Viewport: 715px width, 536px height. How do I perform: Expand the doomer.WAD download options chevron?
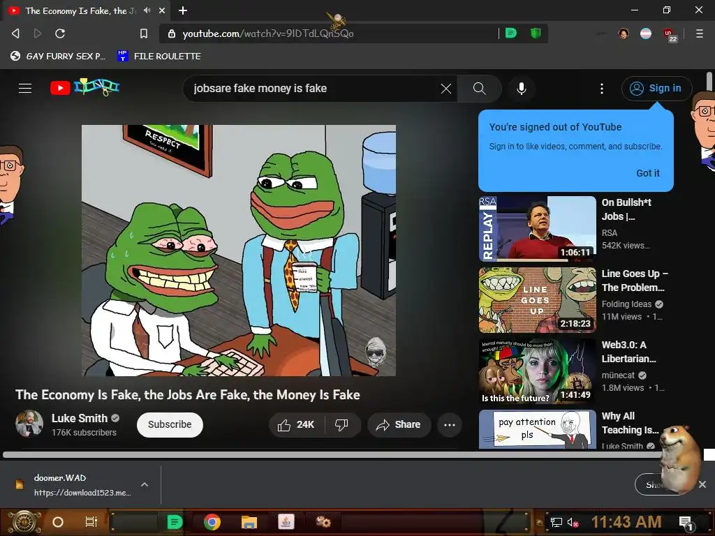coord(144,484)
